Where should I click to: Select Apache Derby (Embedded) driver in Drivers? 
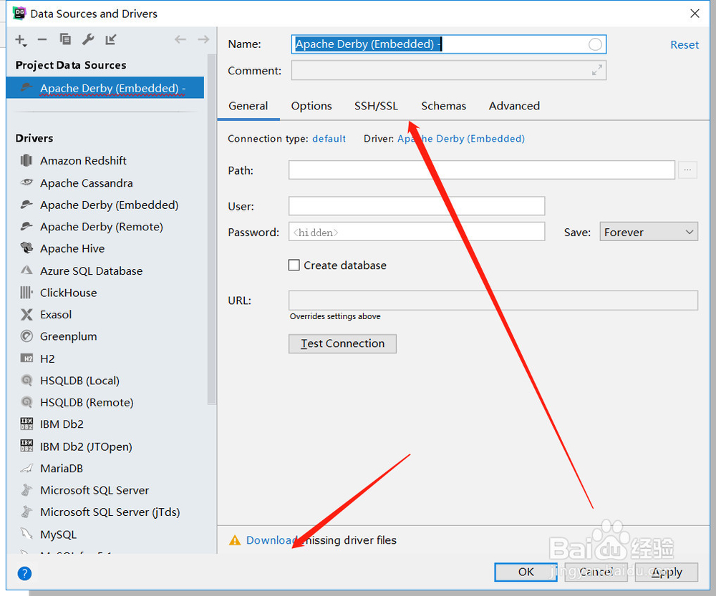pos(109,205)
